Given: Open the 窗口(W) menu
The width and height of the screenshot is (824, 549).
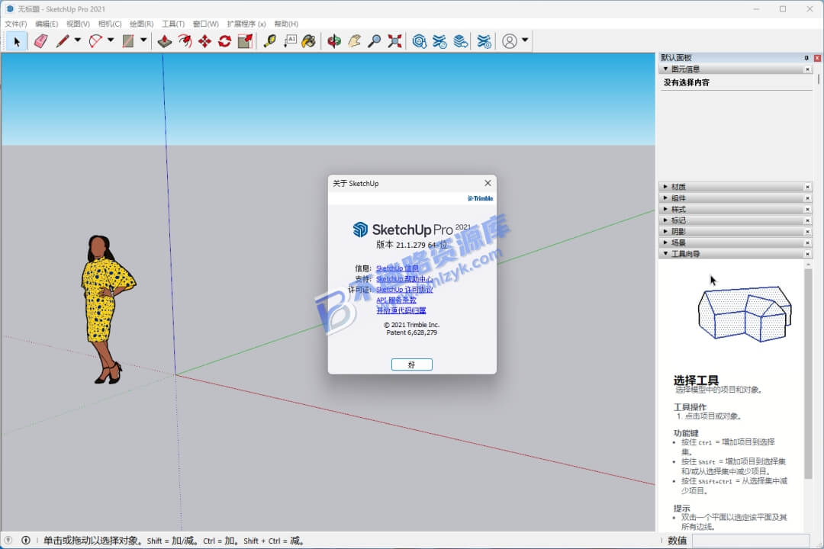Looking at the screenshot, I should [x=205, y=24].
